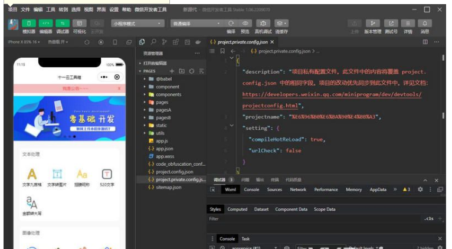
Task: Expand the pagesA folder
Action: coord(163,110)
